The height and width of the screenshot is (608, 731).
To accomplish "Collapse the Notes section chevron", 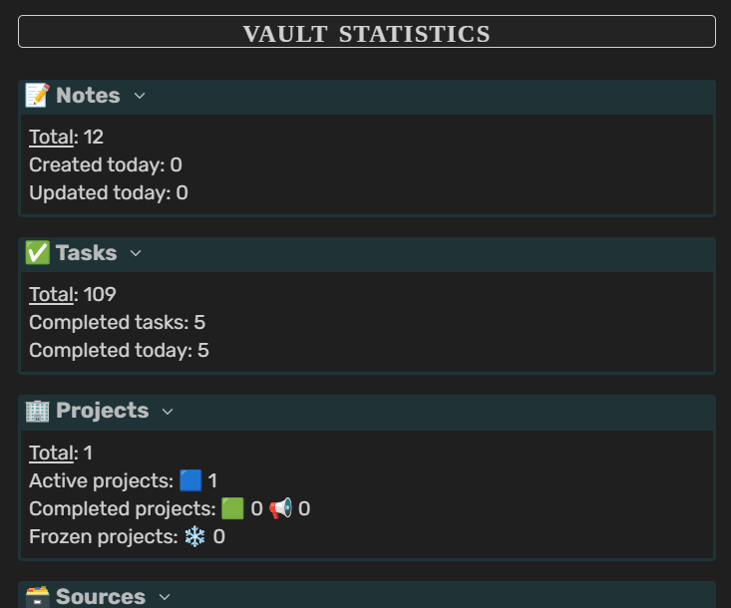I will 140,96.
